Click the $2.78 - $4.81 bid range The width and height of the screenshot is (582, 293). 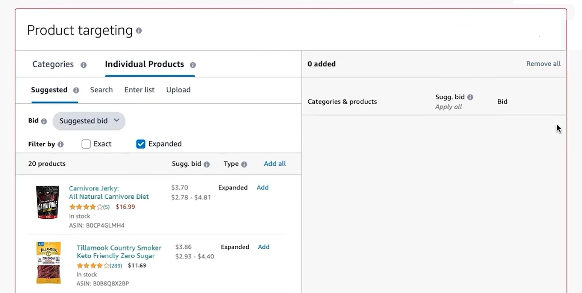click(x=191, y=197)
